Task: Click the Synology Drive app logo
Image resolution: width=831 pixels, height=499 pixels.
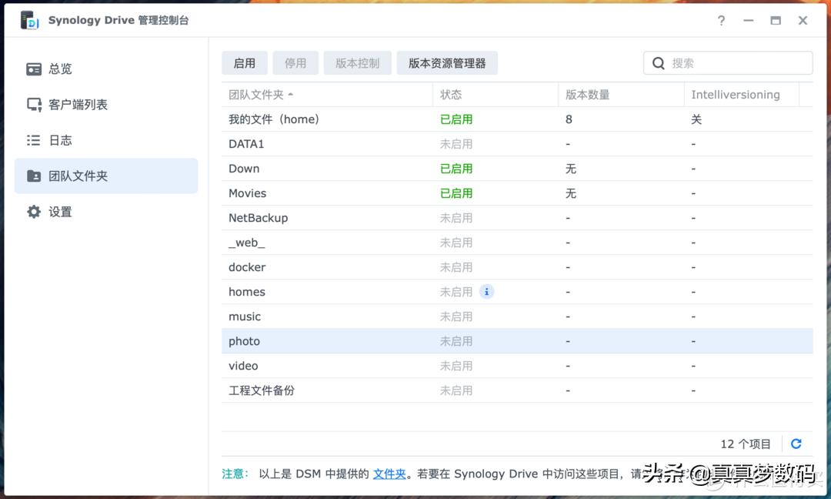Action: coord(29,20)
